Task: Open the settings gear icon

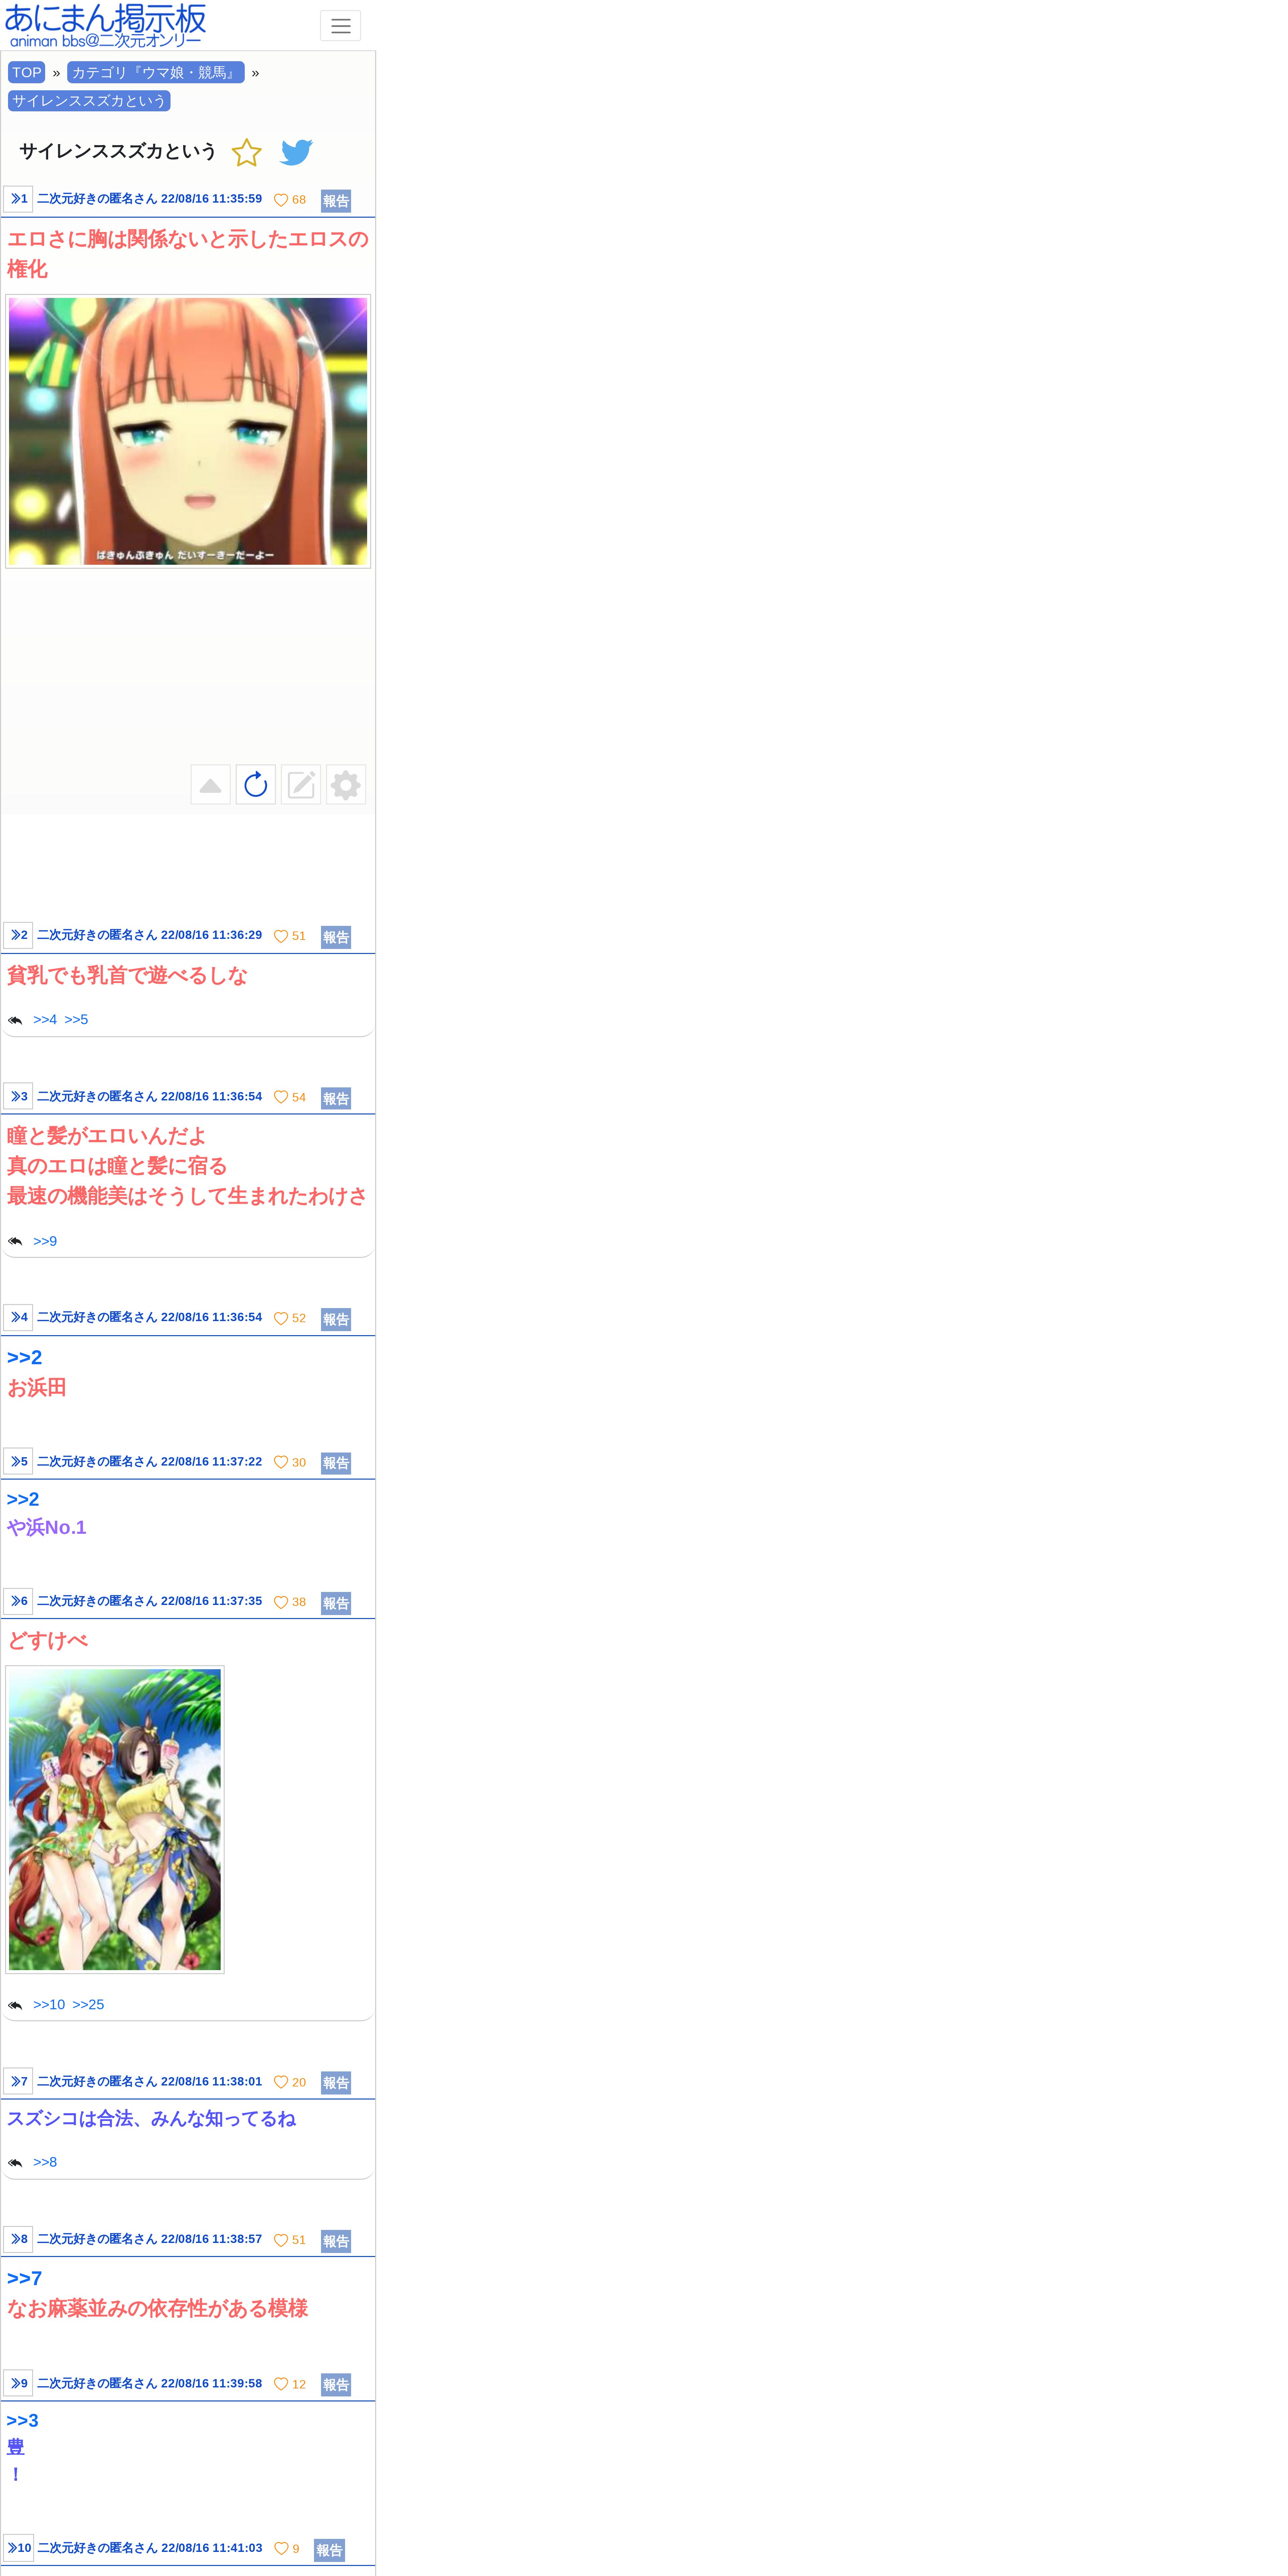Action: click(x=346, y=785)
